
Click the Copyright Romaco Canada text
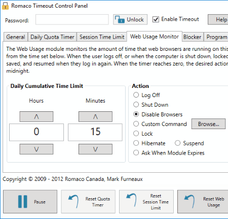coord(72,179)
